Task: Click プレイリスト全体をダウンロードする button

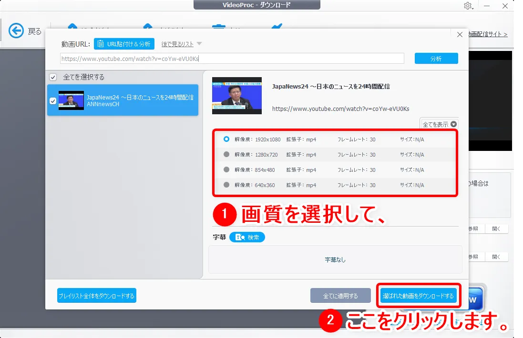Action: (x=97, y=296)
